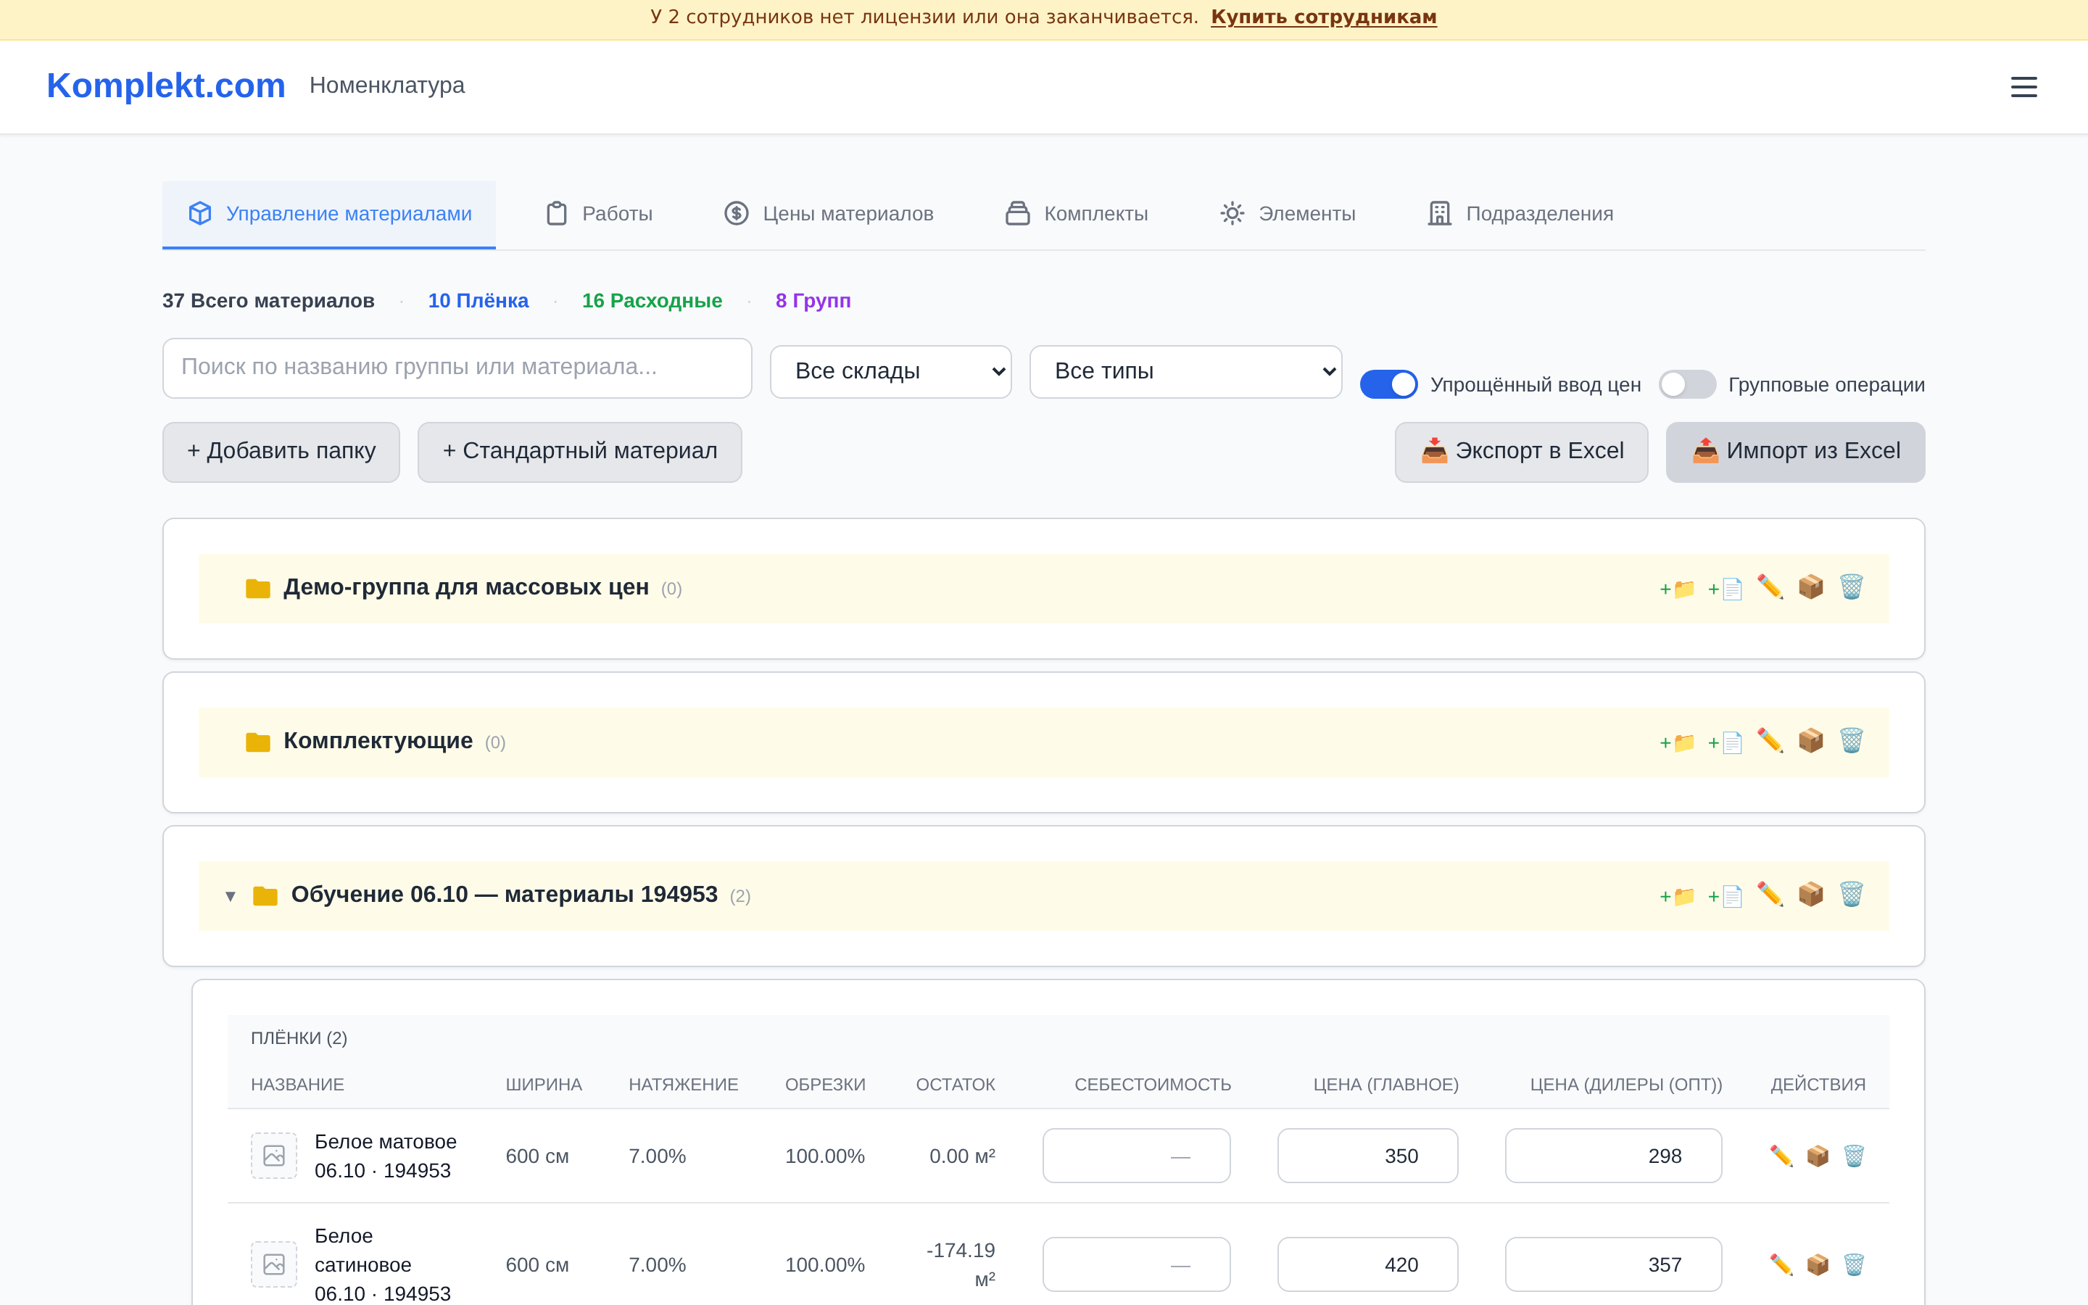
Task: Filter by 10 Плёнка counter
Action: click(x=478, y=300)
